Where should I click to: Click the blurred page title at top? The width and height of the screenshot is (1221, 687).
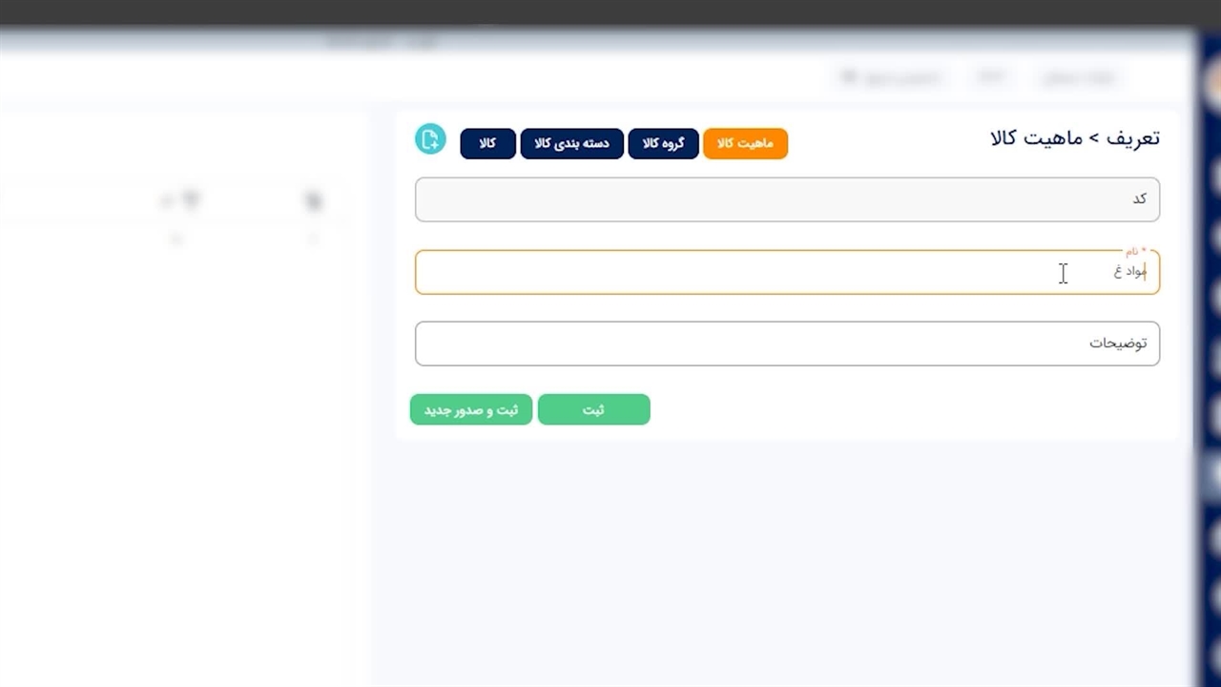(382, 41)
